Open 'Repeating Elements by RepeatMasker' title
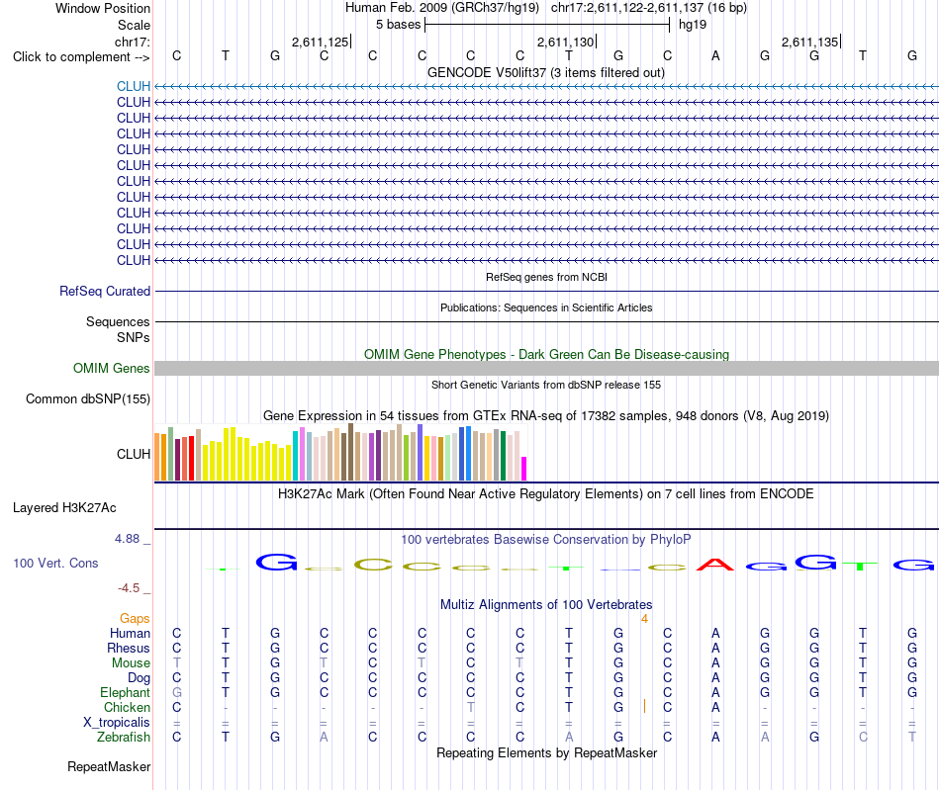 pyautogui.click(x=546, y=752)
